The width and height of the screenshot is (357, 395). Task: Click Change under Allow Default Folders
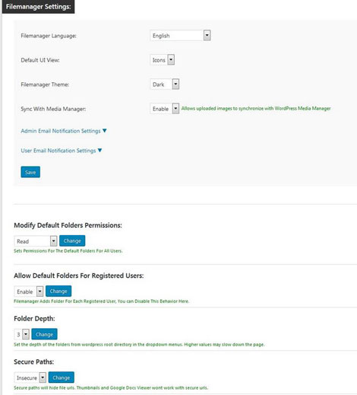[x=58, y=291]
